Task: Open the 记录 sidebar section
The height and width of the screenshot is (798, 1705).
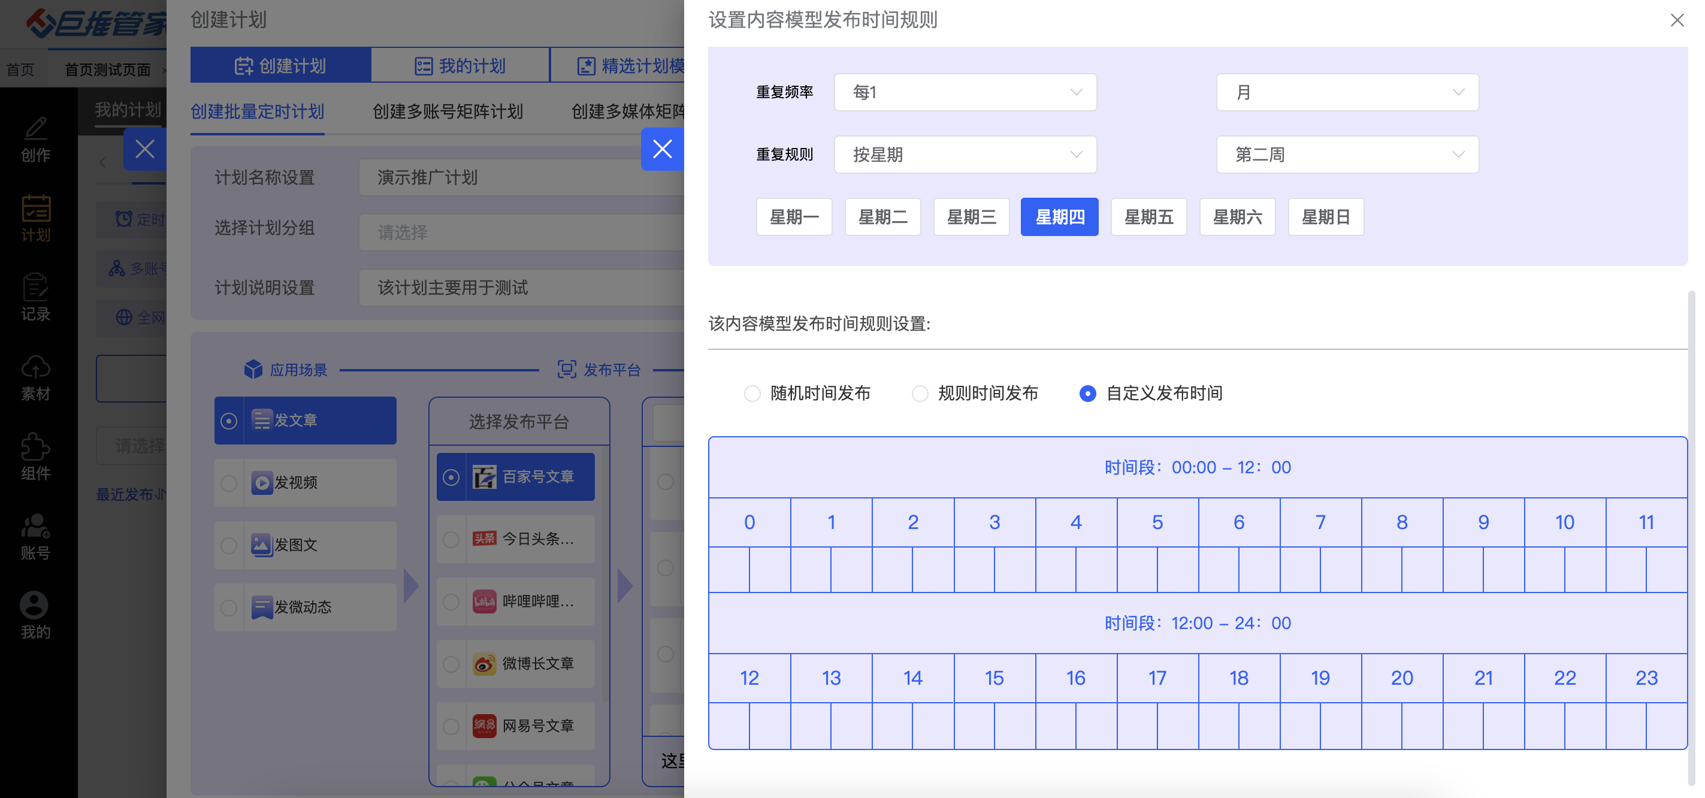Action: point(34,299)
